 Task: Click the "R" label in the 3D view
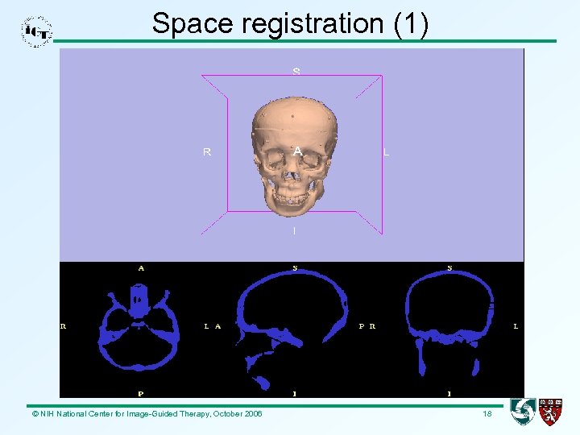tap(207, 151)
